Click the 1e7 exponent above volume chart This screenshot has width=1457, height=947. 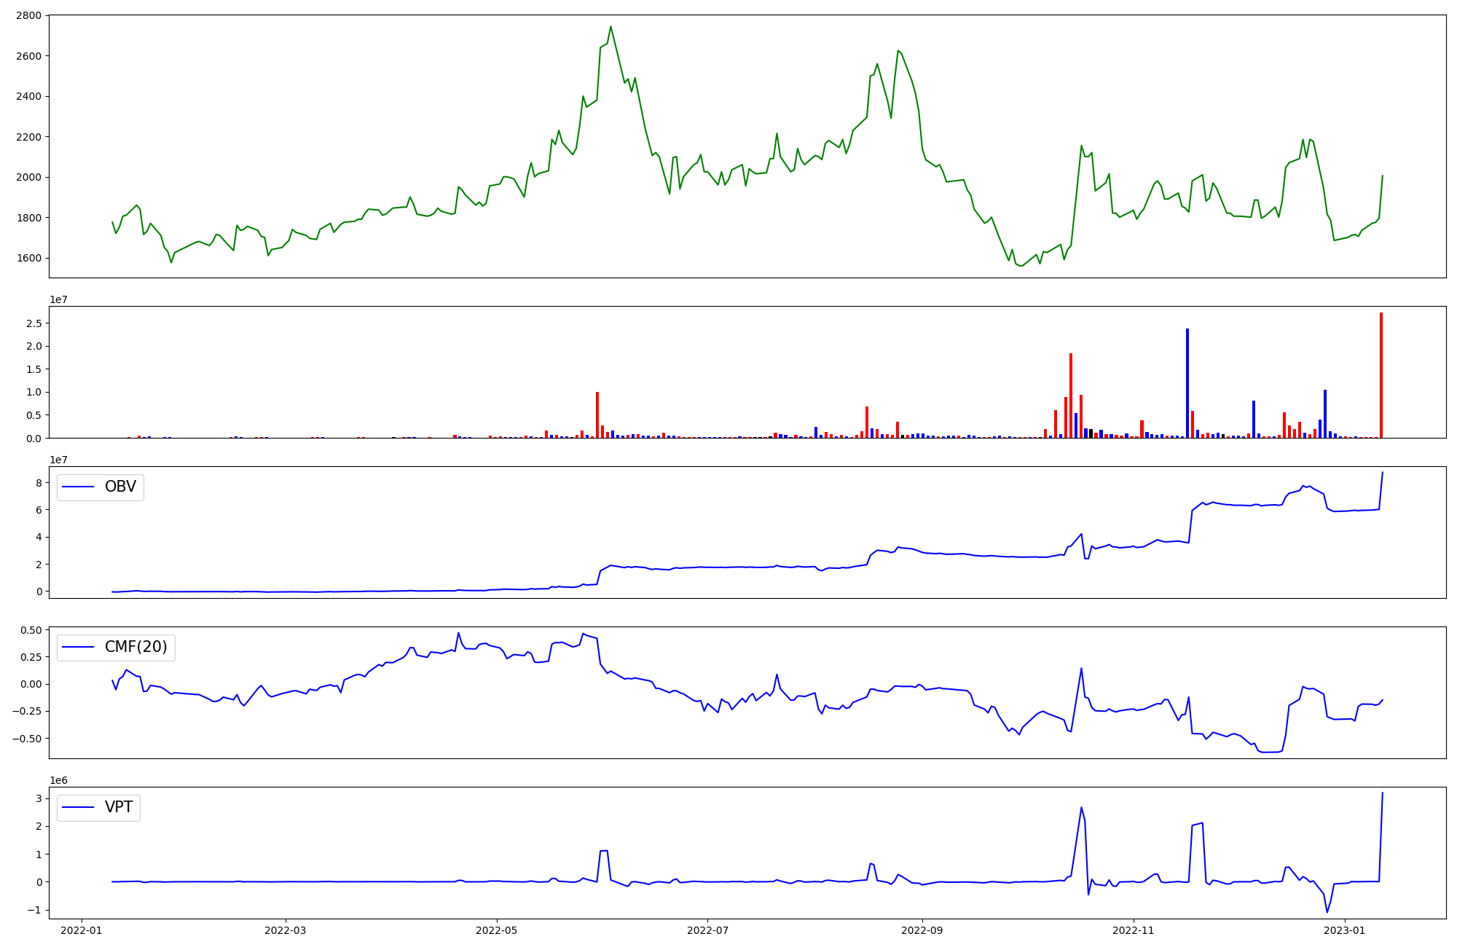59,299
